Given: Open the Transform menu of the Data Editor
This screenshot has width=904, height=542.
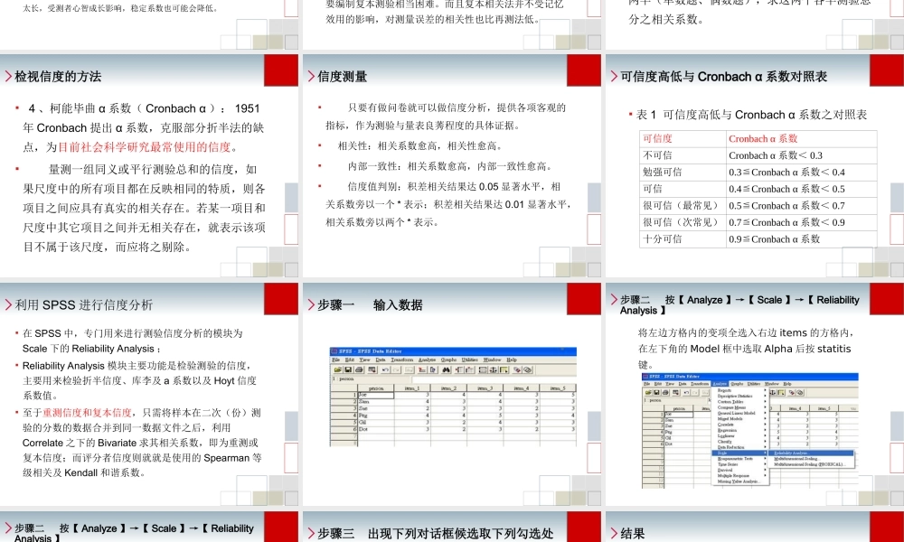Looking at the screenshot, I should [x=700, y=384].
